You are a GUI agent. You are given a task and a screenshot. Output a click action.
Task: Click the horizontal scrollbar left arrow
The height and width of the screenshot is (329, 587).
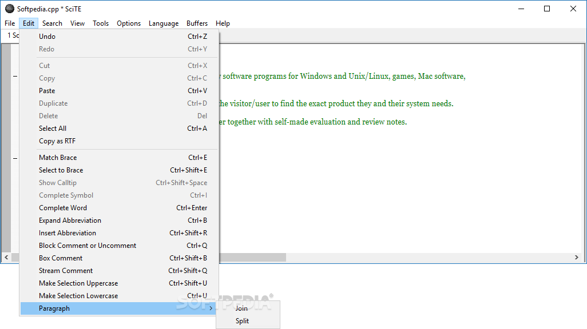point(6,257)
